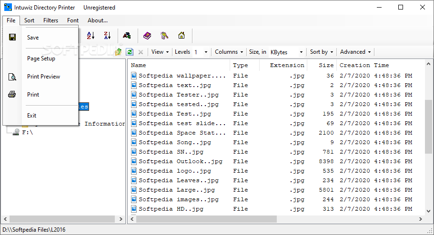The width and height of the screenshot is (434, 235).
Task: Expand the Sort by dropdown
Action: pos(322,52)
